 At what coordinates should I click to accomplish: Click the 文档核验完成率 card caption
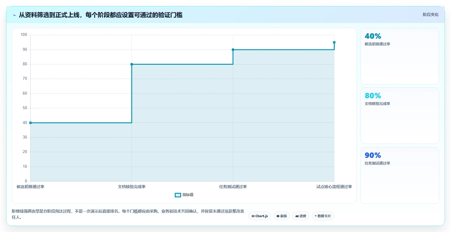click(377, 104)
